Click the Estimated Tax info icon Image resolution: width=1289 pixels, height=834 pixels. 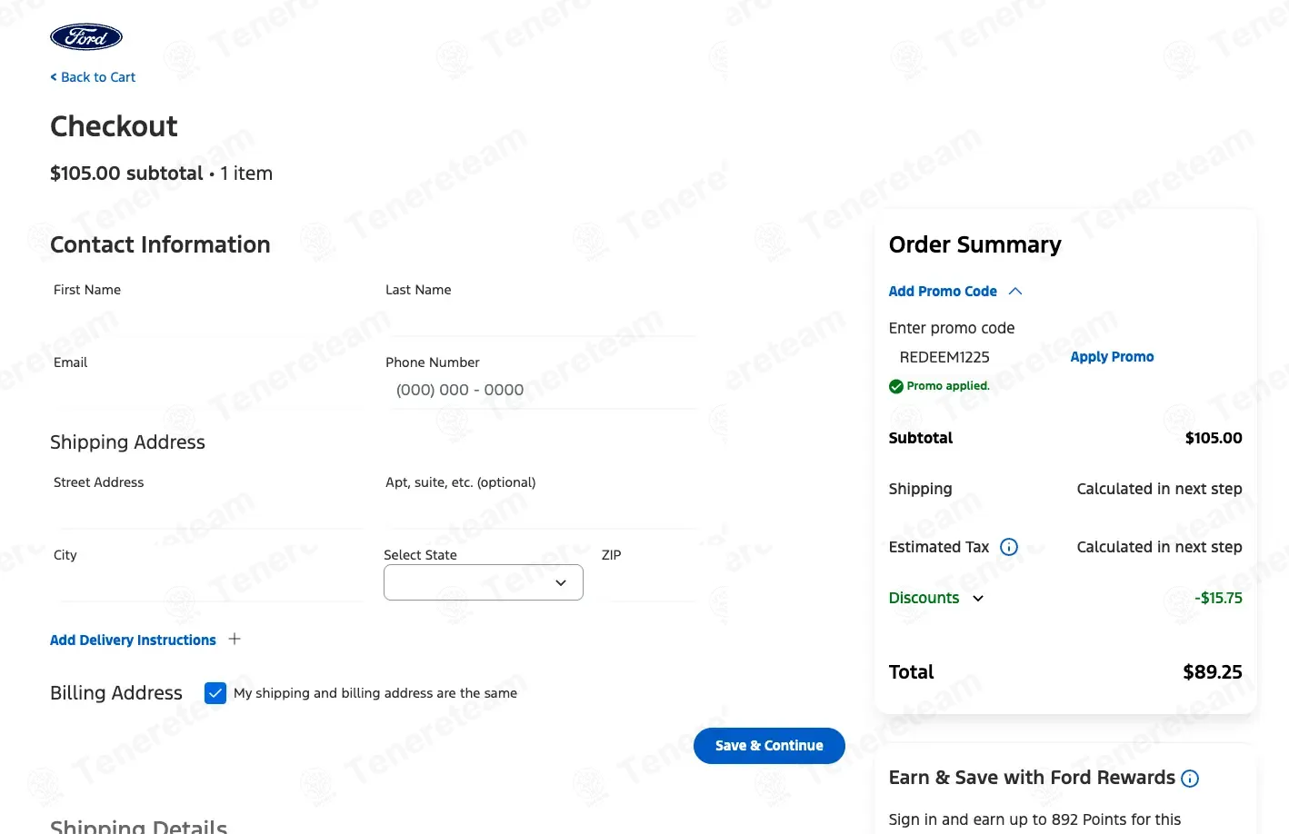click(x=1008, y=547)
